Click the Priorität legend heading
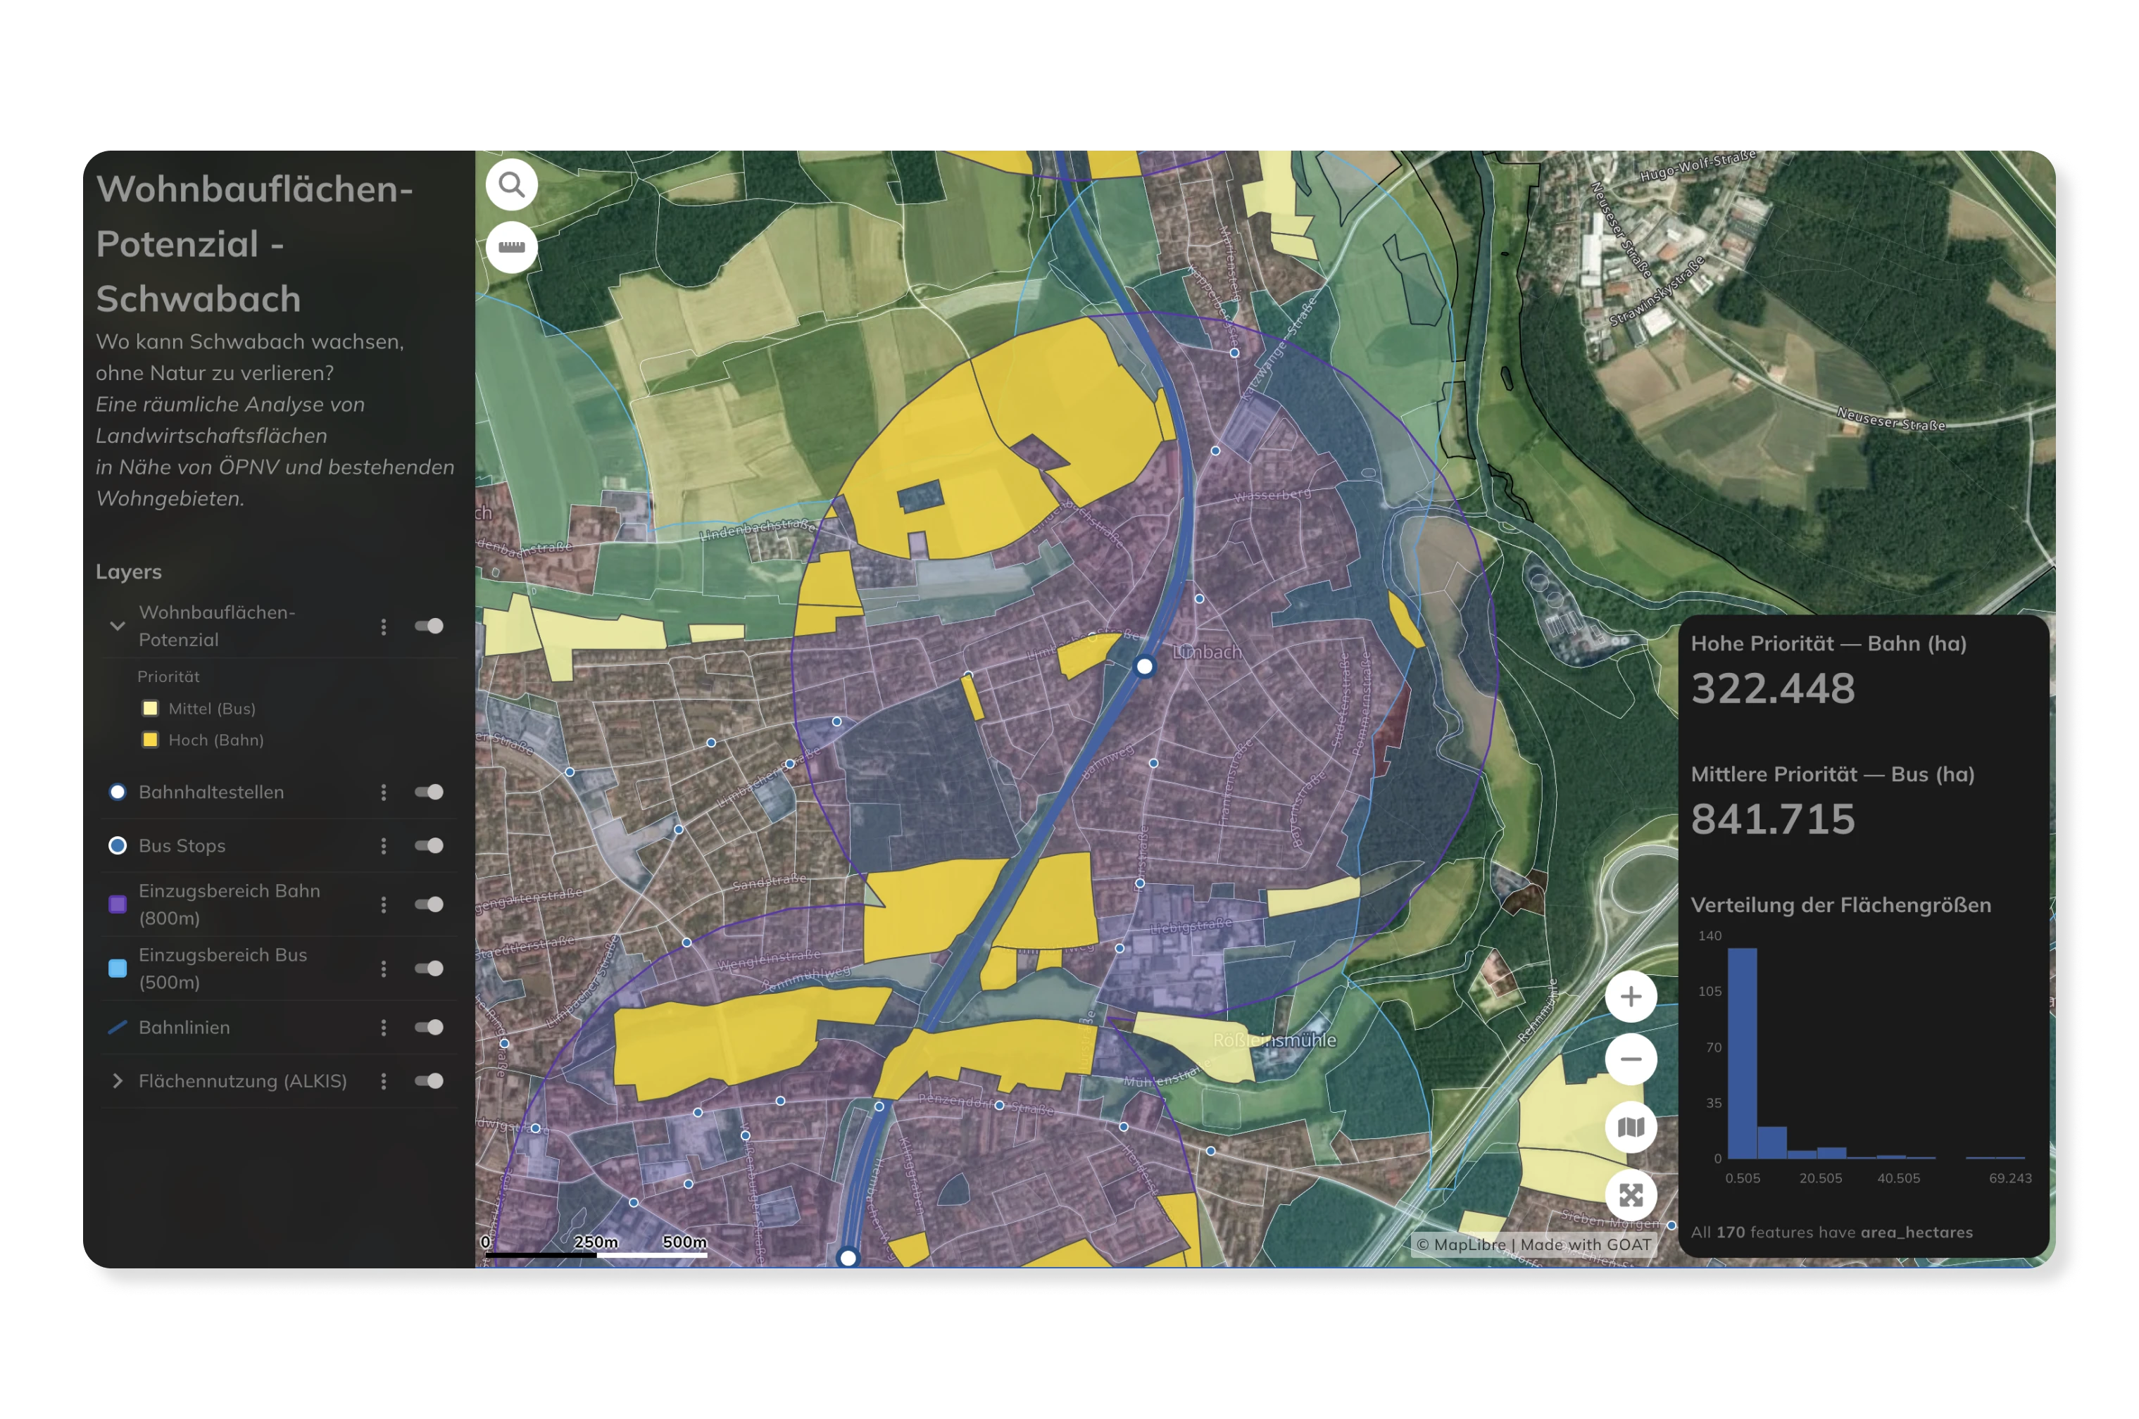The width and height of the screenshot is (2139, 1419). 168,677
